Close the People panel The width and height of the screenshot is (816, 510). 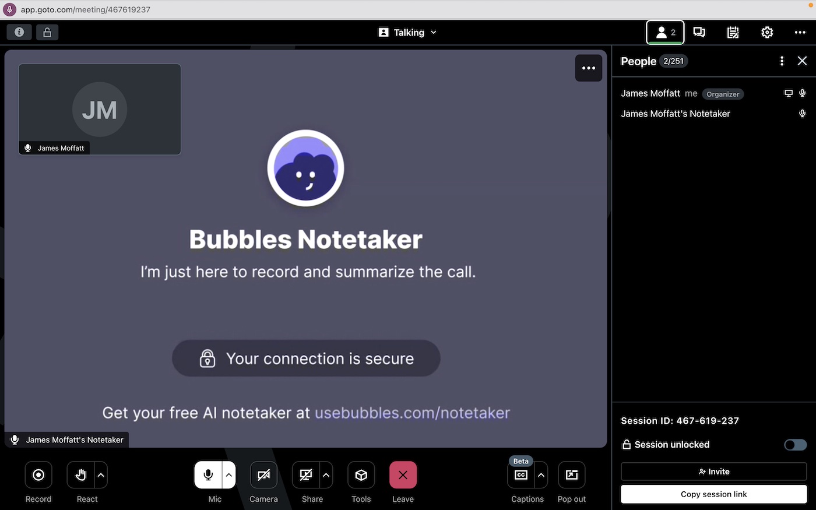(802, 61)
